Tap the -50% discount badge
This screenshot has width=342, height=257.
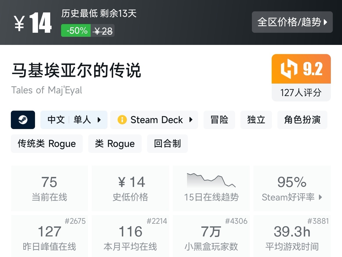[76, 31]
